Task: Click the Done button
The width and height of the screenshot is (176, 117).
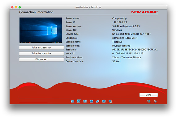Action: click(148, 95)
